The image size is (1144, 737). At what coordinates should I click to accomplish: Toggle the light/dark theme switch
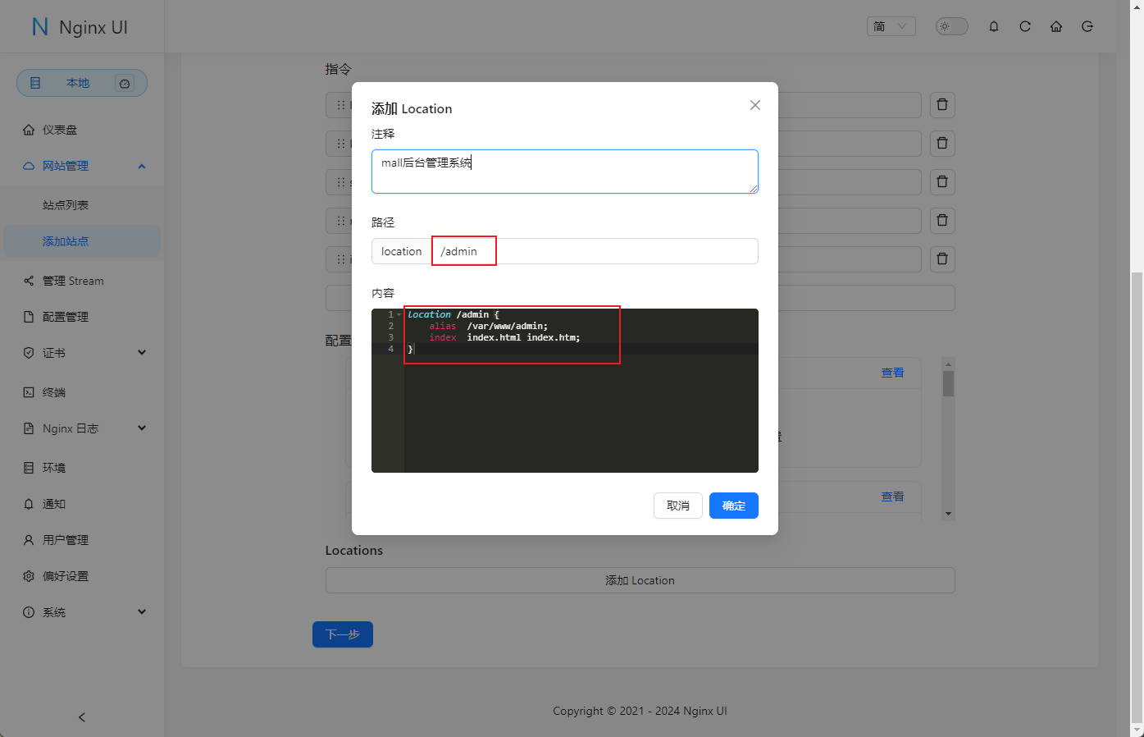(x=952, y=26)
